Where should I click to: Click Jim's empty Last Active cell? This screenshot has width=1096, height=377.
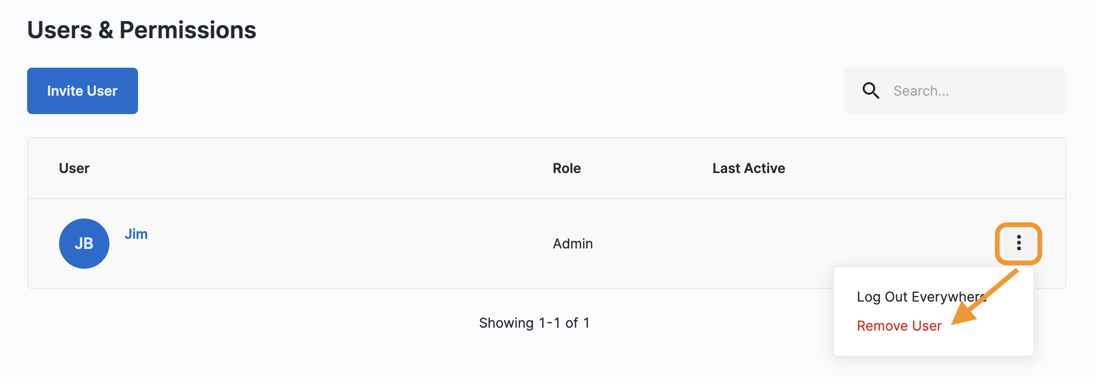point(775,244)
